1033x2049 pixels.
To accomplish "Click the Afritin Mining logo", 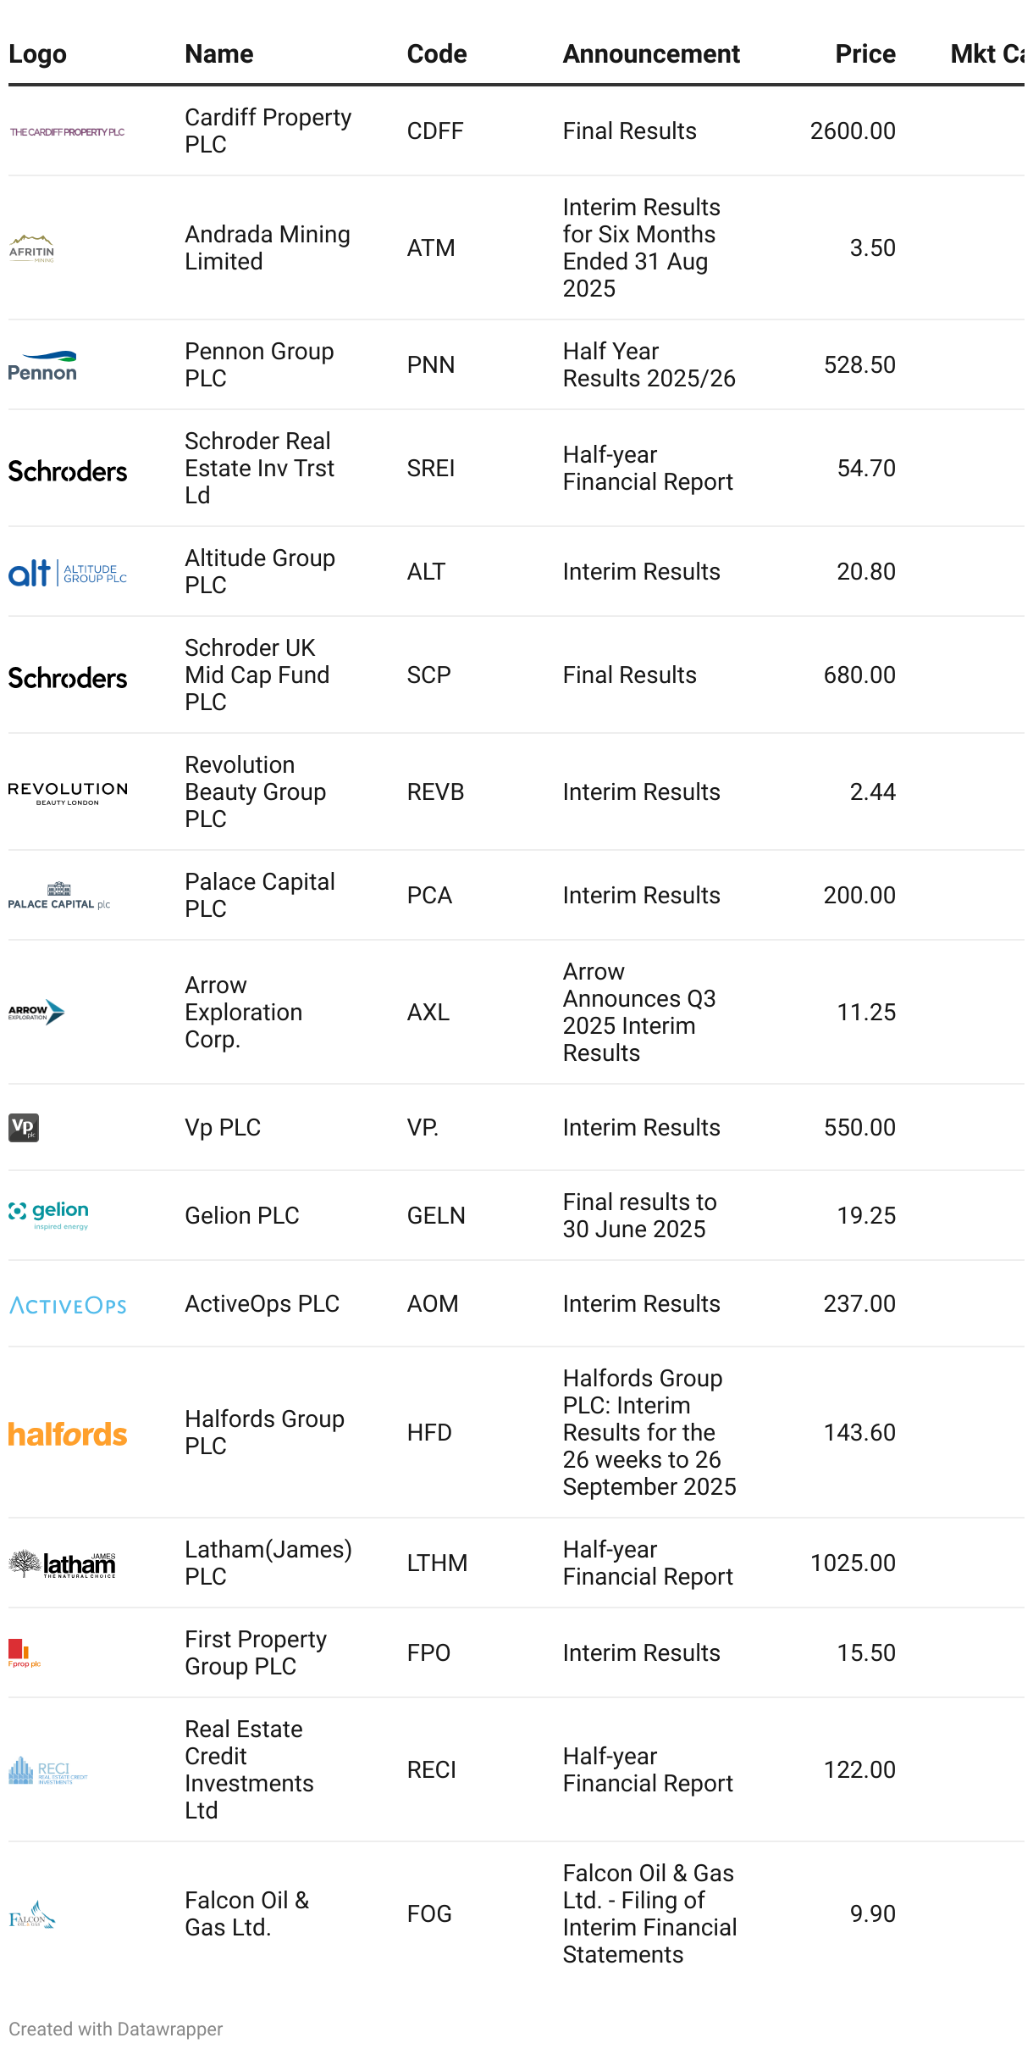I will pos(32,248).
